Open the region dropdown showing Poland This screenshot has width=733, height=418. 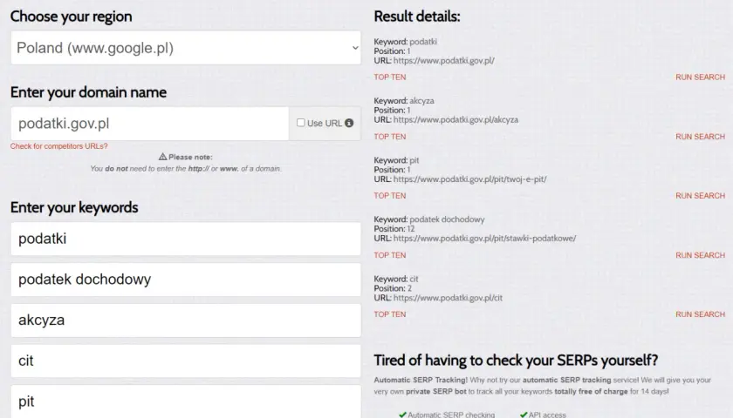(186, 48)
